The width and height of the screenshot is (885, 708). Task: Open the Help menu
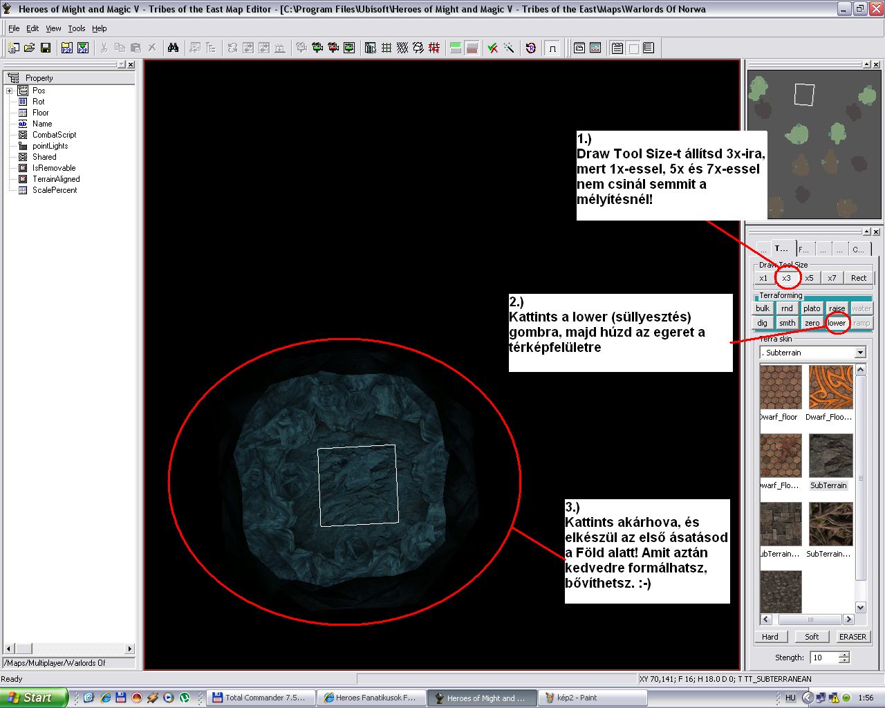pos(100,28)
